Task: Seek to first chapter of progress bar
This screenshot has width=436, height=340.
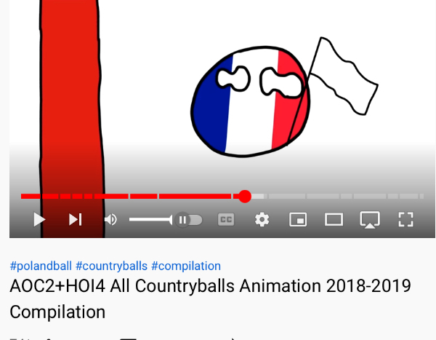Action: (31, 197)
